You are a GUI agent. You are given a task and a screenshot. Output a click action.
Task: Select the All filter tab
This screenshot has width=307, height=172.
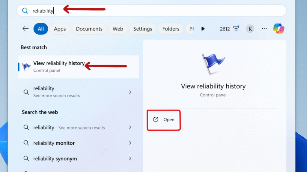pyautogui.click(x=41, y=29)
